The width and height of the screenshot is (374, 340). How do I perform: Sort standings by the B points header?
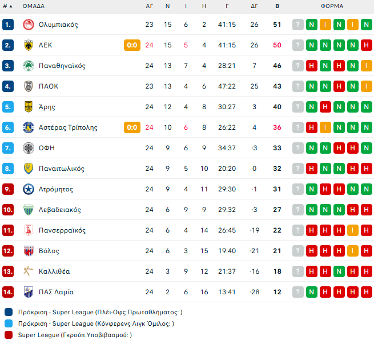pos(278,6)
